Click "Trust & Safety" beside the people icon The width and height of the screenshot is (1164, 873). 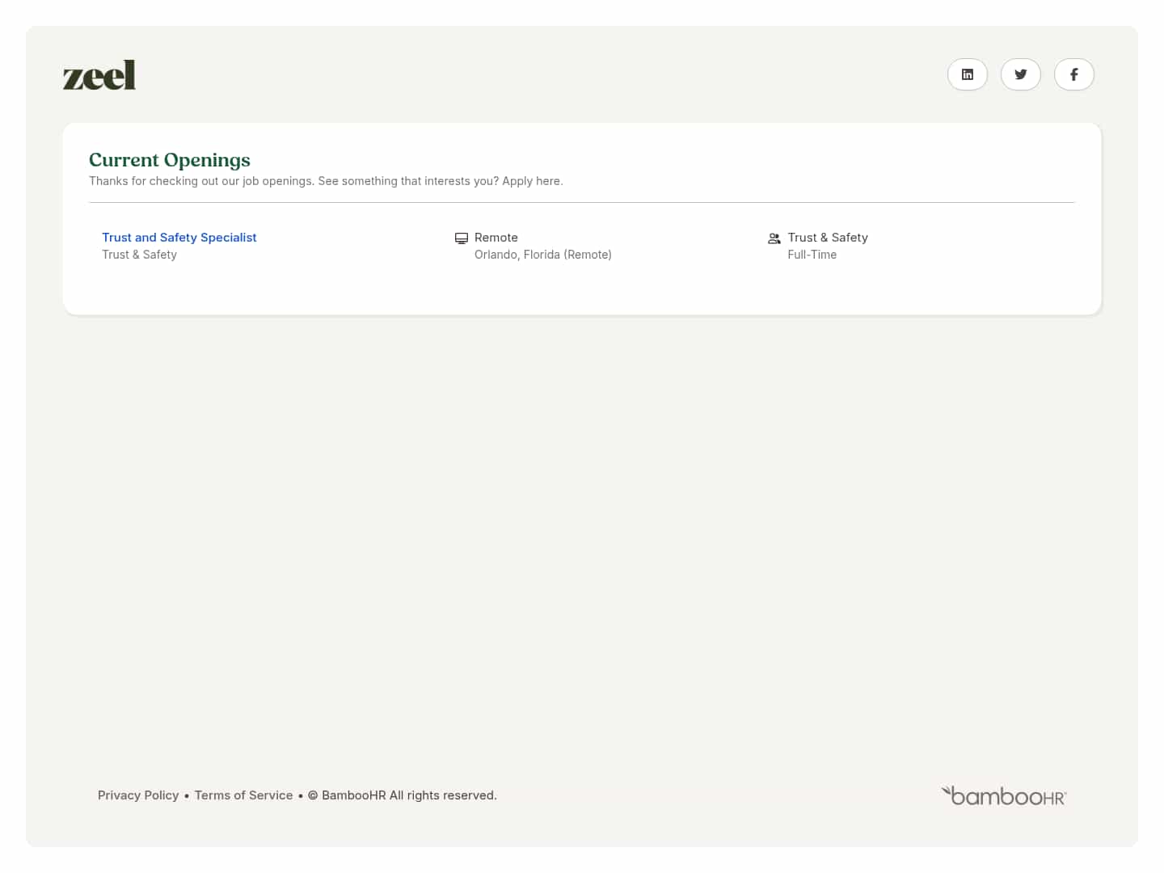click(x=828, y=238)
